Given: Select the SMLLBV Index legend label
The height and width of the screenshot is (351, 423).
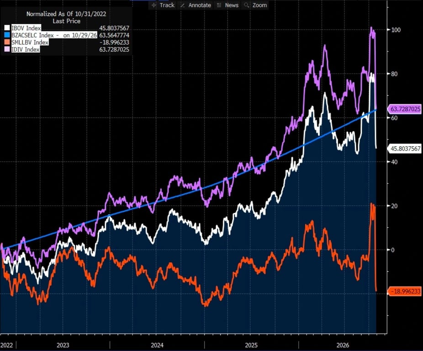Looking at the screenshot, I should click(x=30, y=43).
